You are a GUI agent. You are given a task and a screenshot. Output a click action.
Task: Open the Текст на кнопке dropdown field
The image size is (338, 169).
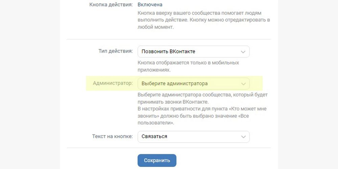tap(194, 137)
